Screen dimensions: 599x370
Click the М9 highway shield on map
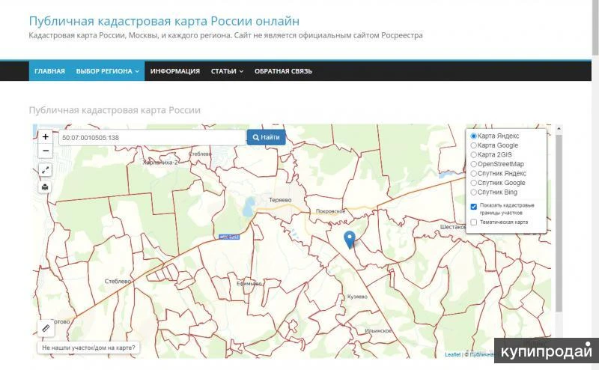(228, 237)
